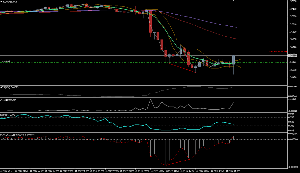This screenshot has height=173, width=300.
Task: Click the '15 May 15:00' time label
Action: pyautogui.click(x=232, y=171)
